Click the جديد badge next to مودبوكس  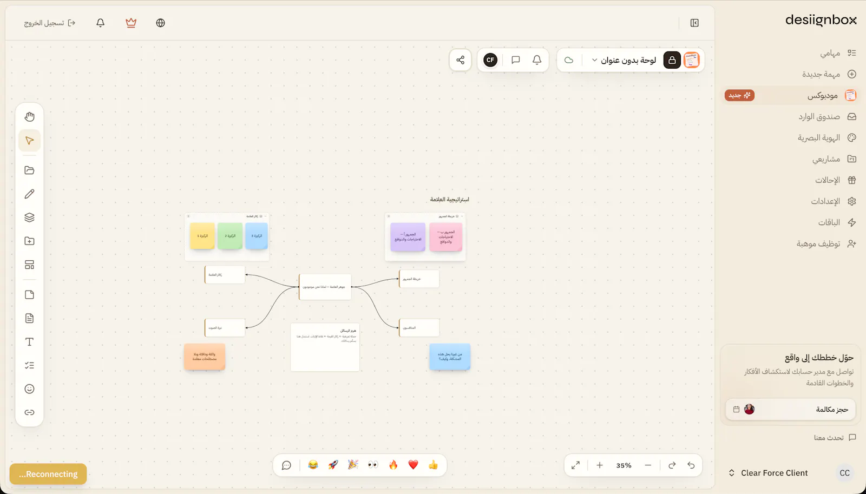(739, 95)
